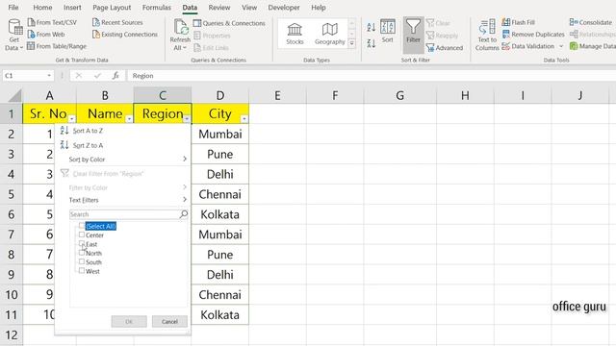Open Manage Data Model
This screenshot has height=346, width=616.
593,46
